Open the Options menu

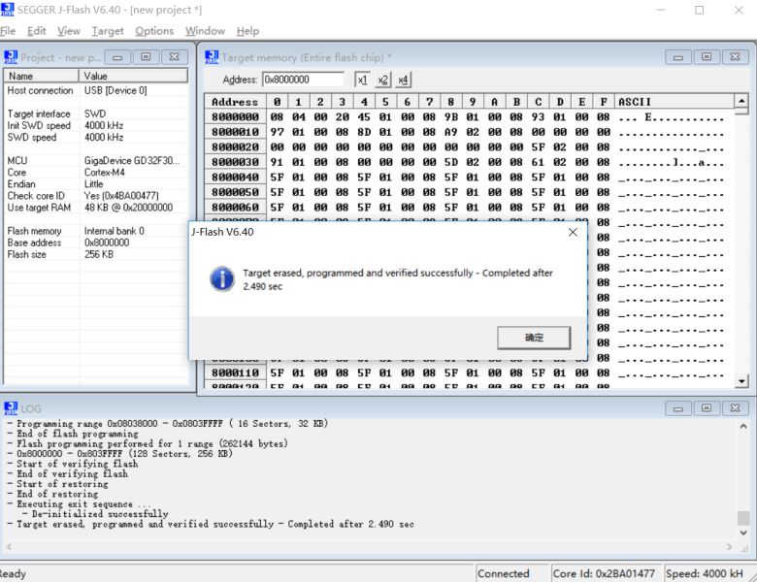pyautogui.click(x=154, y=31)
